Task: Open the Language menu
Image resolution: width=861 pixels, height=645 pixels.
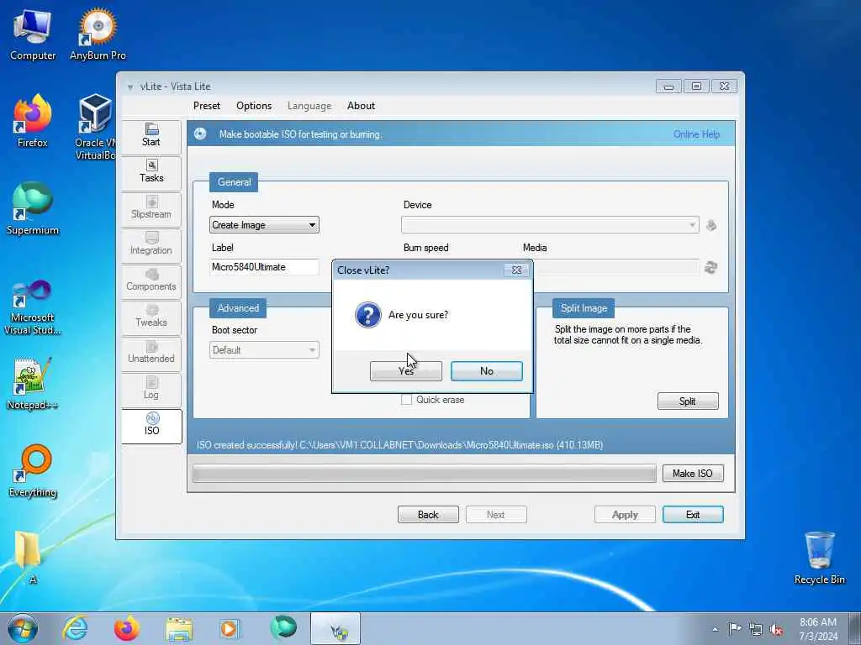Action: pyautogui.click(x=309, y=106)
